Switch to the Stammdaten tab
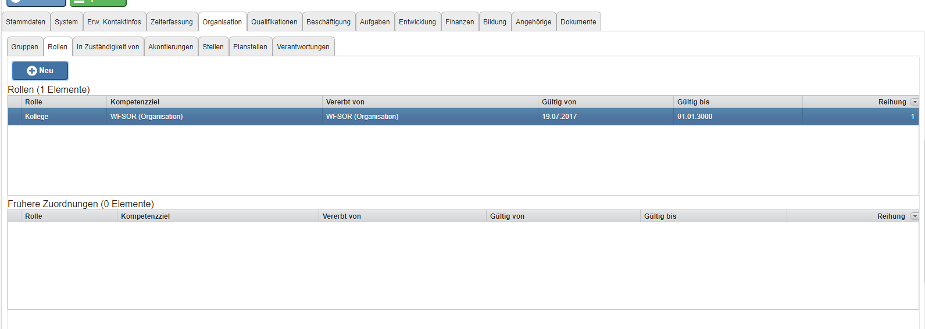This screenshot has width=925, height=329. pos(26,22)
